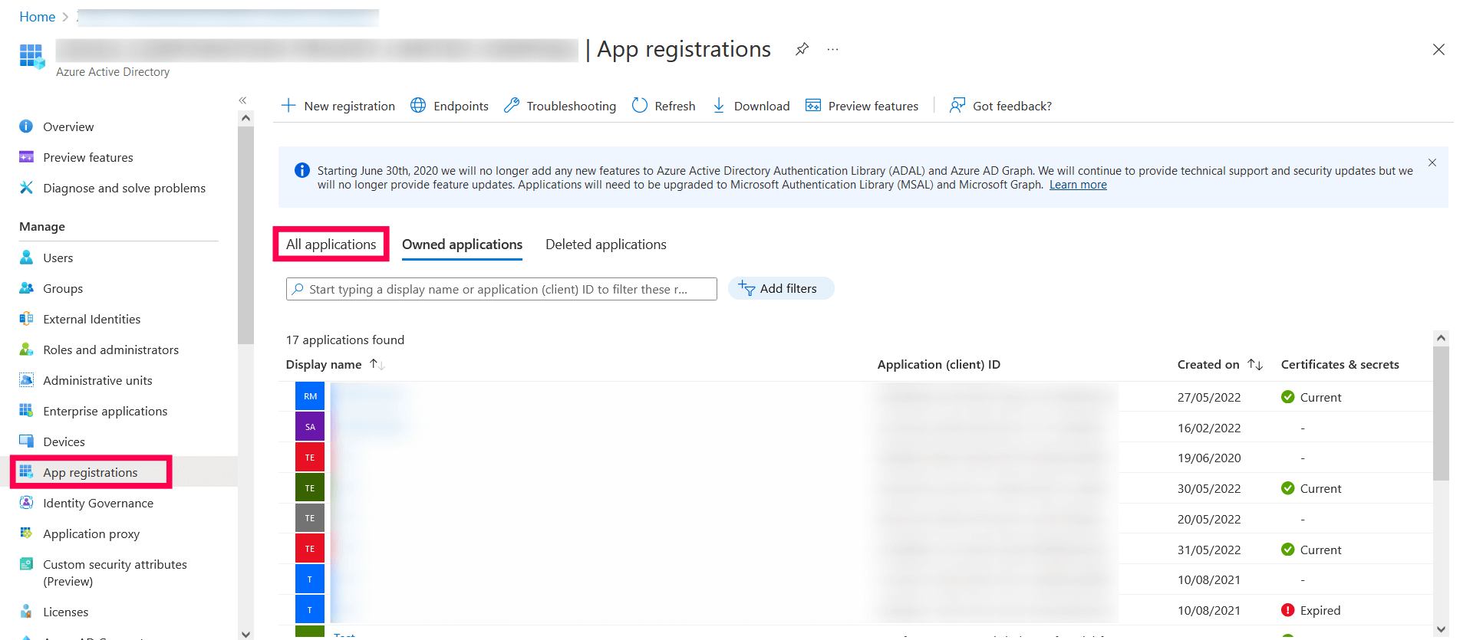Viewport: 1473px width, 640px height.
Task: Open the Got feedback option
Action: (x=1000, y=106)
